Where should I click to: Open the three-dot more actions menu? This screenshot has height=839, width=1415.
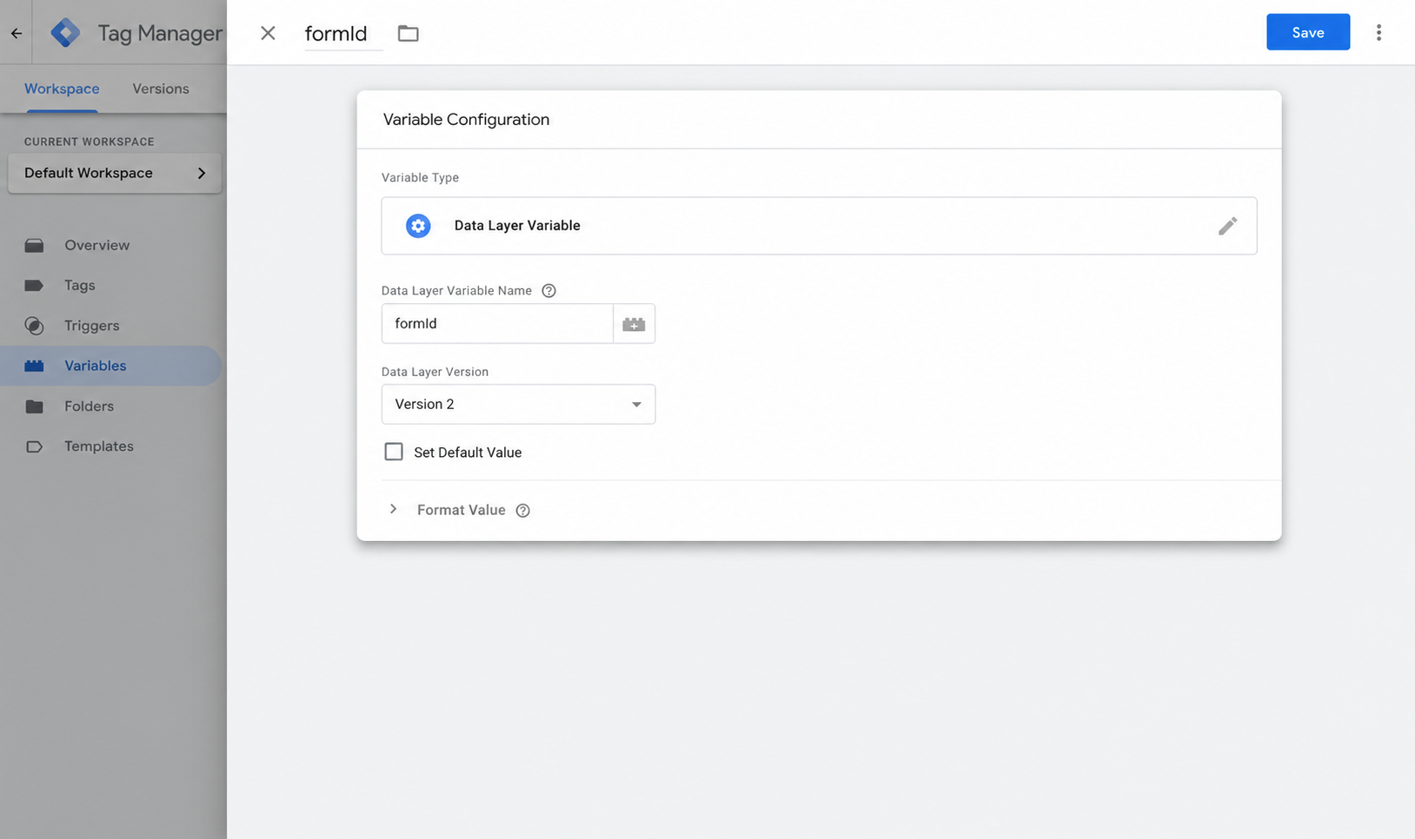tap(1378, 33)
